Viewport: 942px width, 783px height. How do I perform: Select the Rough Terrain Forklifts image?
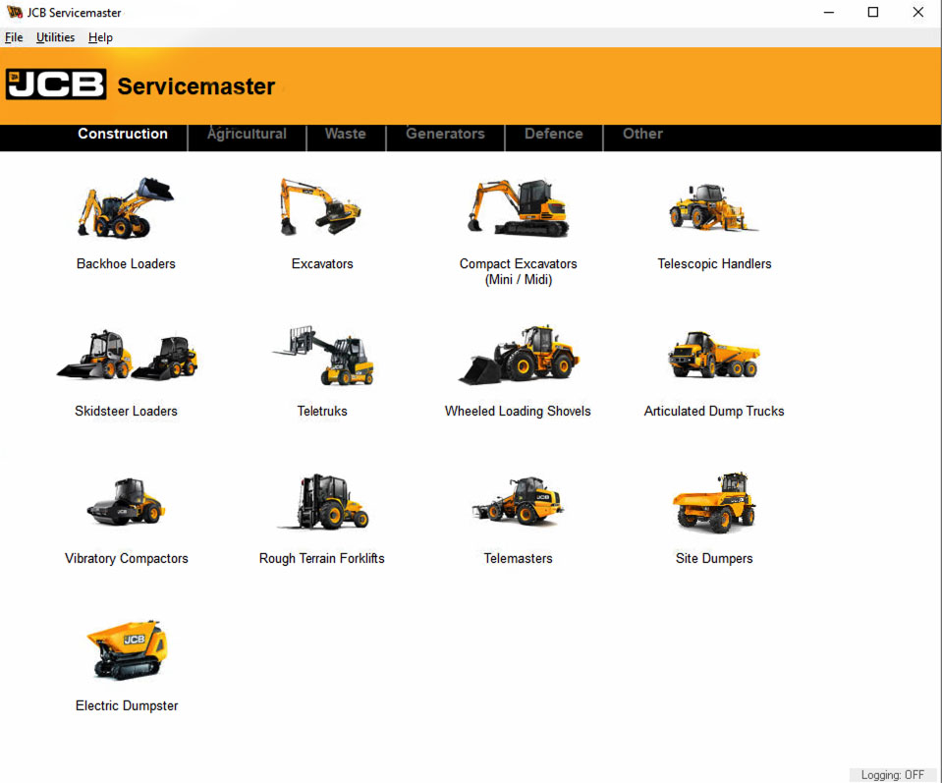[323, 502]
